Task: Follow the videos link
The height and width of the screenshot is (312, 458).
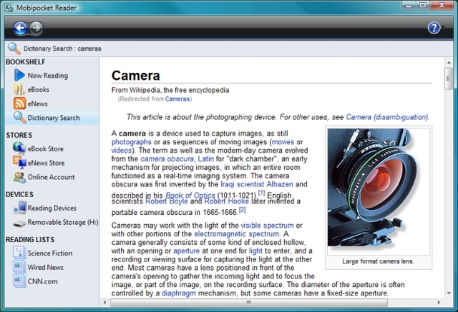Action: 122,151
